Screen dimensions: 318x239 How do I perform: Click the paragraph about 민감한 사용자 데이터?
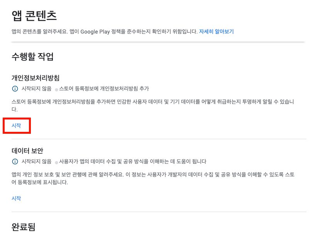click(x=153, y=105)
